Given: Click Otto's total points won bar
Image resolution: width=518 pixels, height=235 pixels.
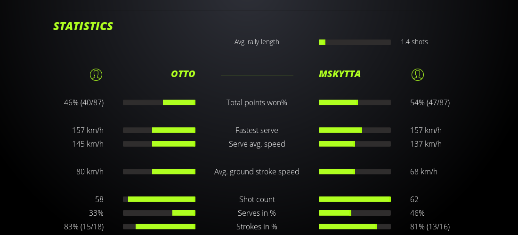Looking at the screenshot, I should point(159,102).
